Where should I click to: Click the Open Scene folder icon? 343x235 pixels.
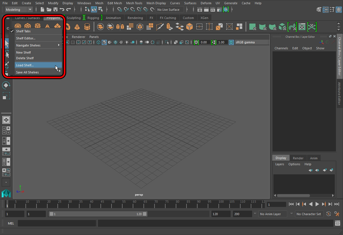click(x=49, y=10)
